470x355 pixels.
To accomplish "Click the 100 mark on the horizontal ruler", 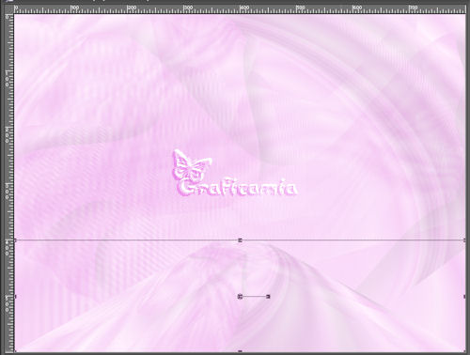I will pos(75,8).
